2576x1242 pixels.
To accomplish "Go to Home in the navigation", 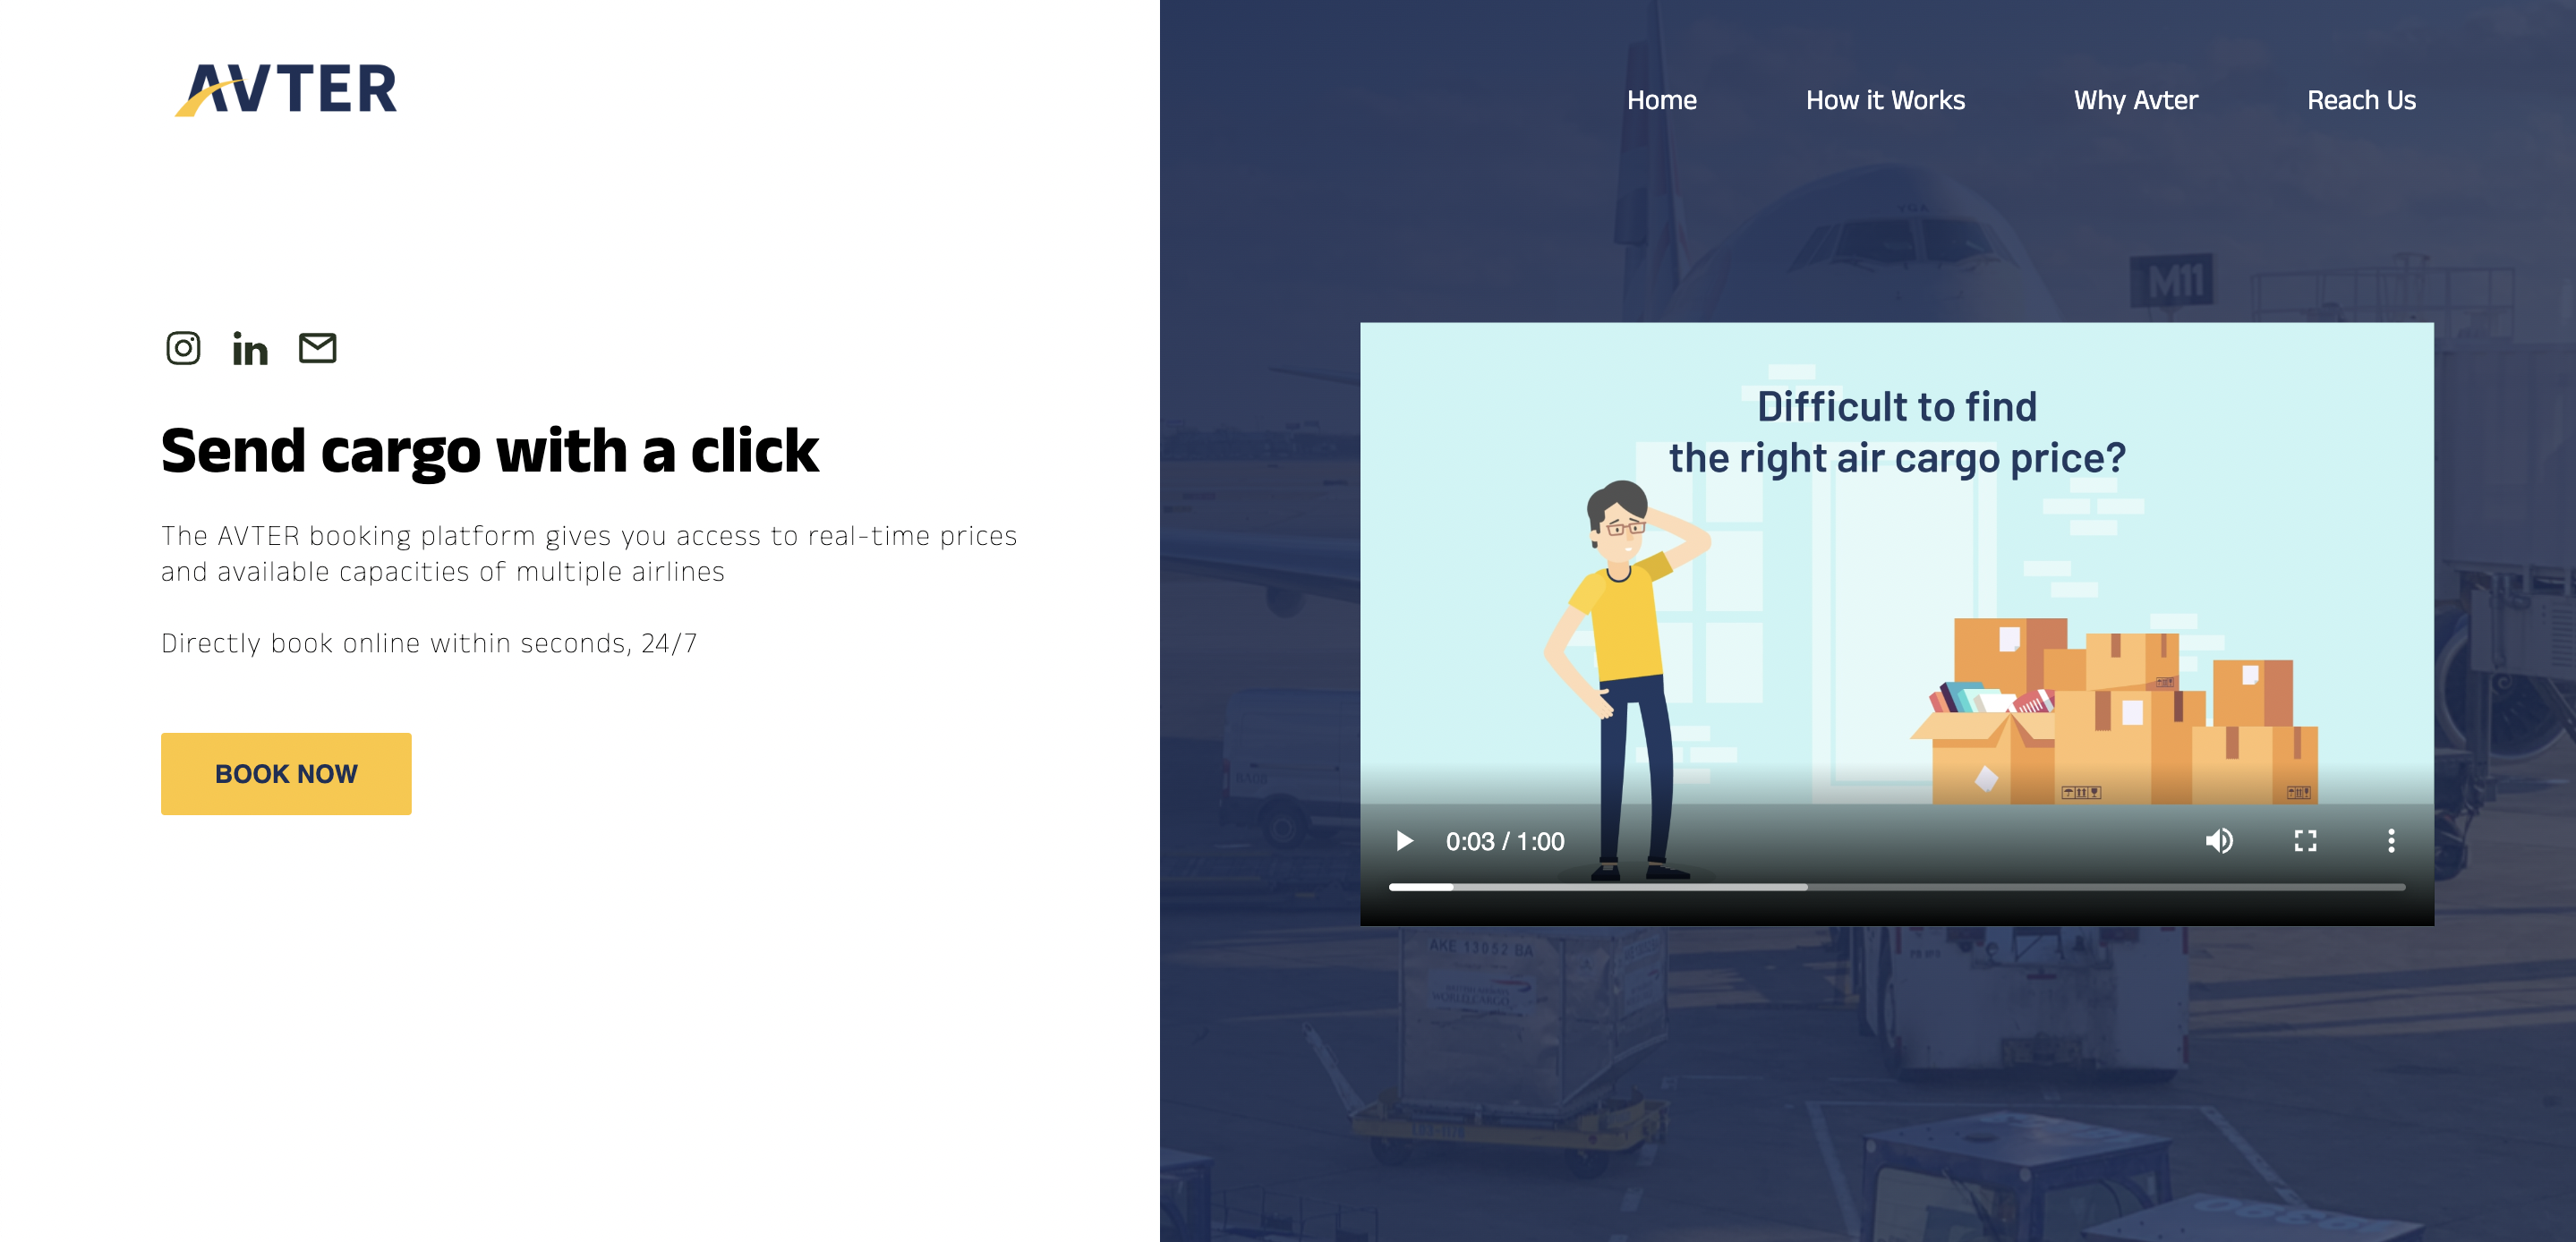I will pos(1661,100).
